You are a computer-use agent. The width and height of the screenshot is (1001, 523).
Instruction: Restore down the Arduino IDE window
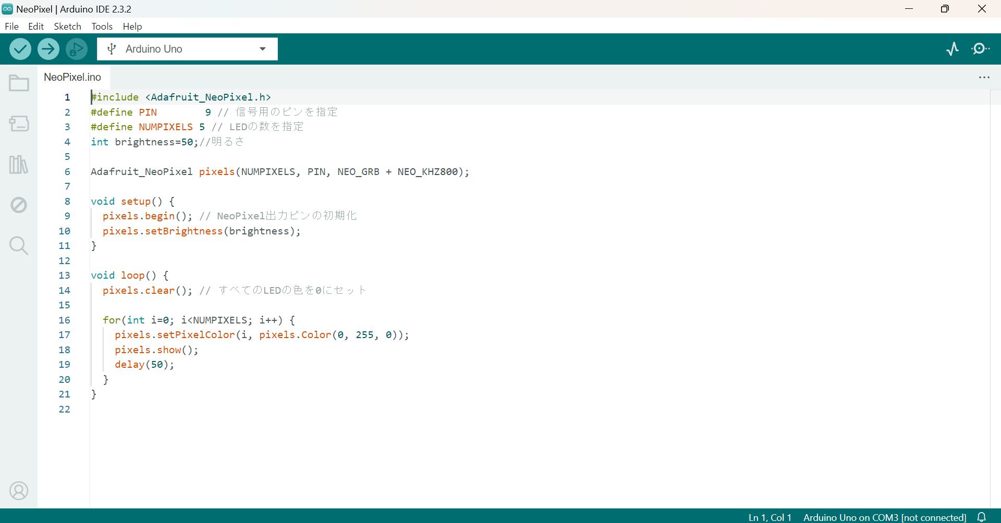945,9
